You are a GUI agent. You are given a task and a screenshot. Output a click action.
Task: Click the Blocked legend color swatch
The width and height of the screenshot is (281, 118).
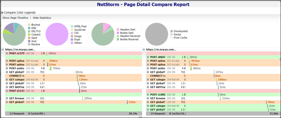[29, 25]
